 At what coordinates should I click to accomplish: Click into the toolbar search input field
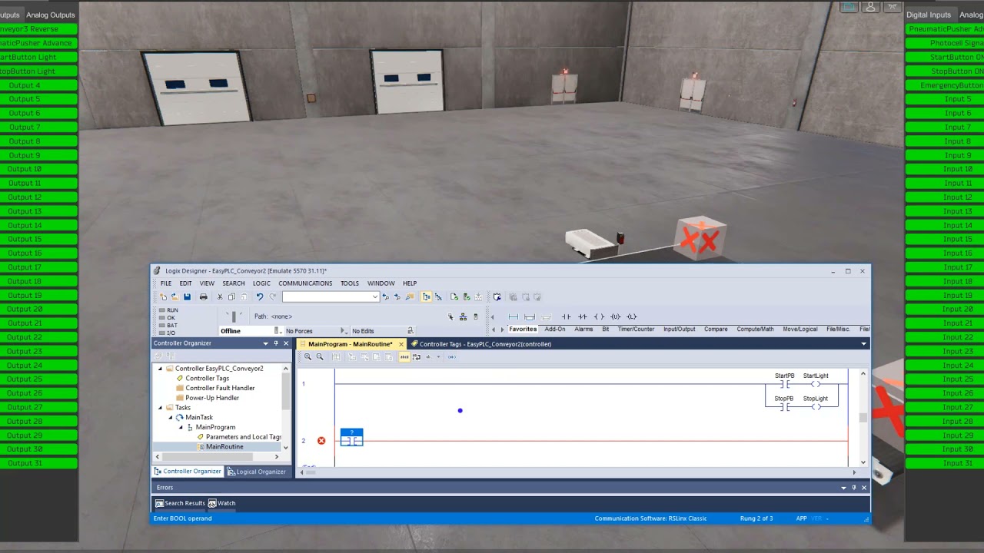tap(326, 296)
